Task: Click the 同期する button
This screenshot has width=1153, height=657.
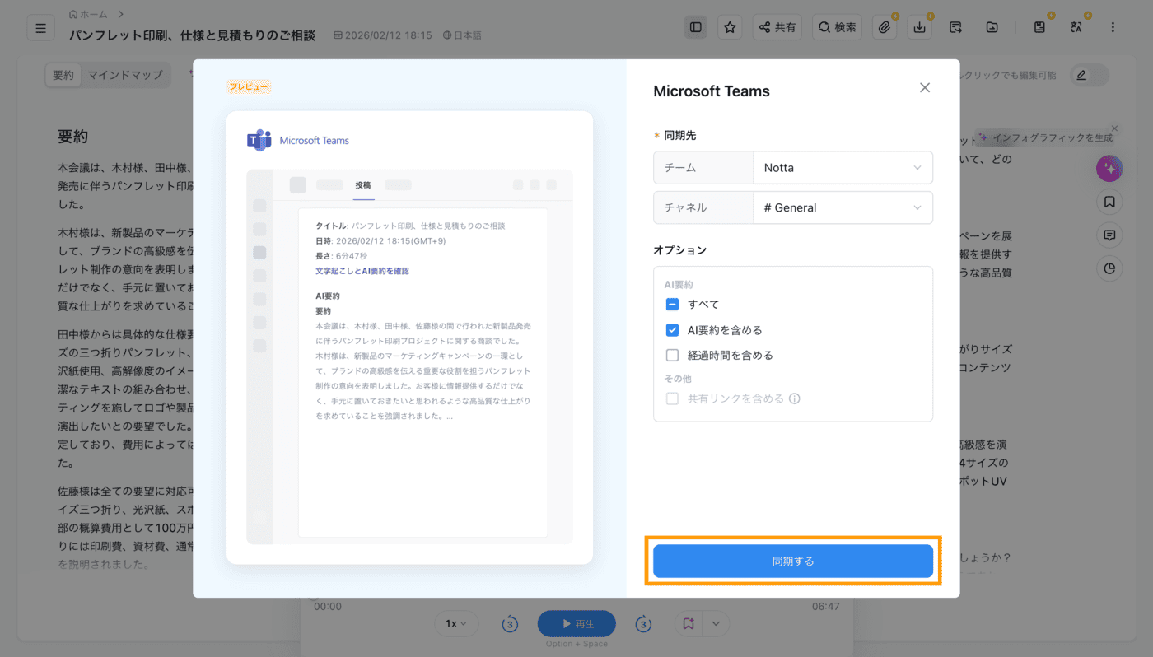Action: click(x=793, y=561)
